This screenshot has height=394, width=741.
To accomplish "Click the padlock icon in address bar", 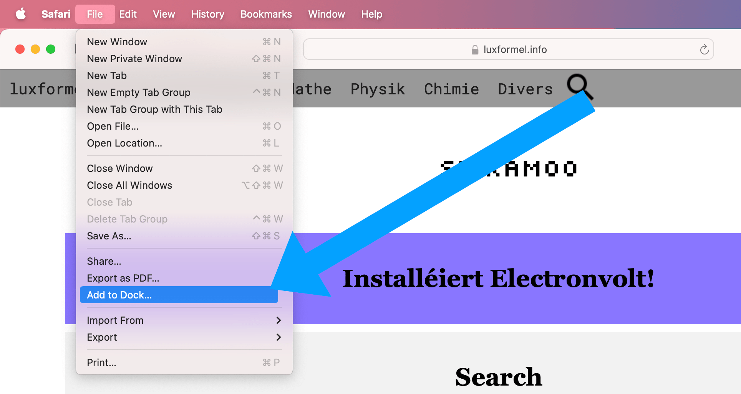I will [475, 50].
